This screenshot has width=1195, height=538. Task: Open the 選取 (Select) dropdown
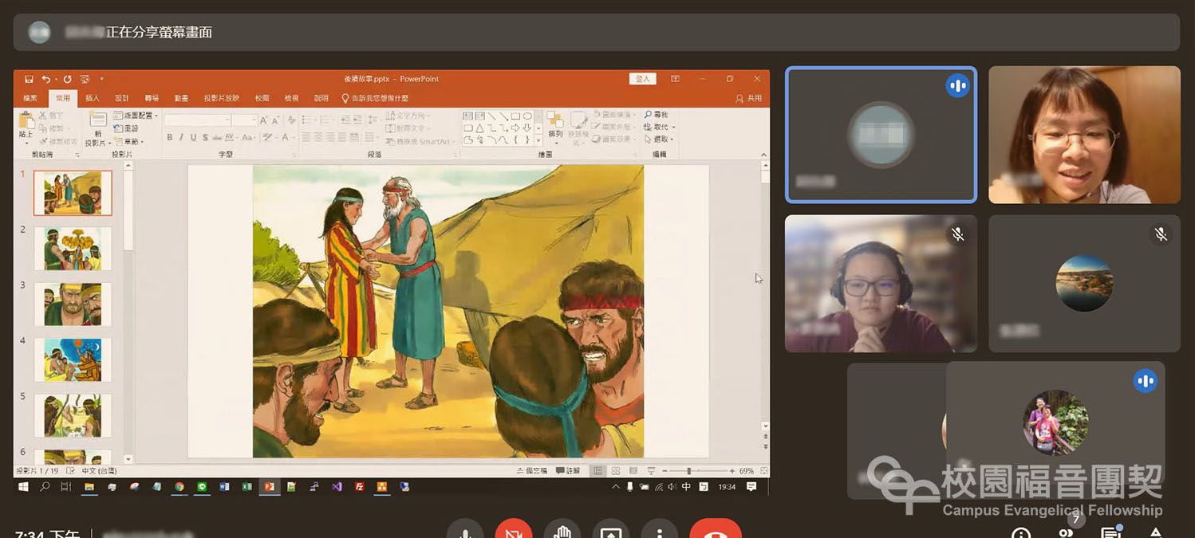[660, 139]
